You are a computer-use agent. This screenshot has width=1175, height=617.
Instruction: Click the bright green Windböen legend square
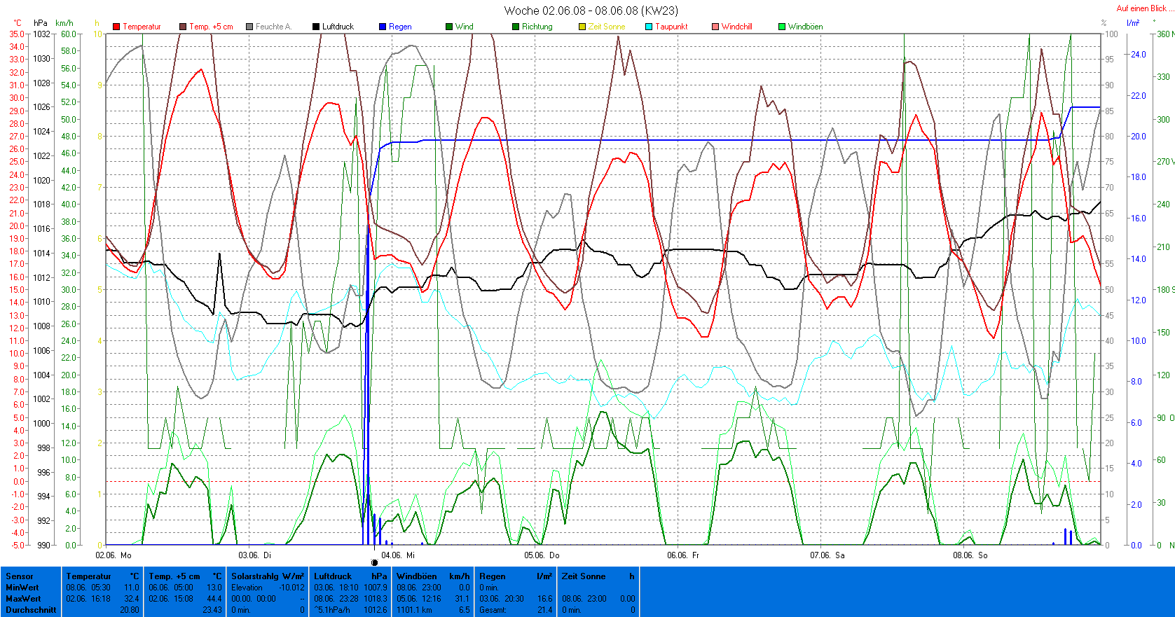pos(782,27)
